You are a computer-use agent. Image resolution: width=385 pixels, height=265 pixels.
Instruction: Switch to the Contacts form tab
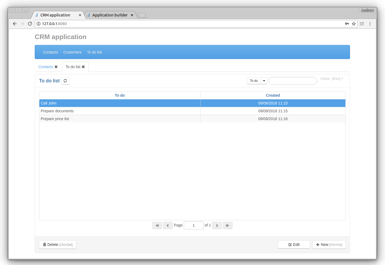(x=46, y=67)
